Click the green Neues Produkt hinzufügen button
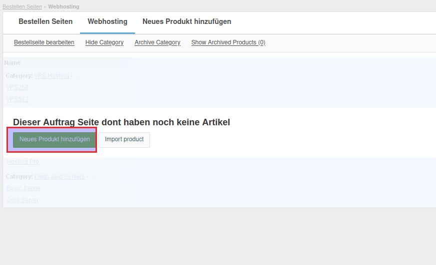Viewport: 436px width, 265px height. point(54,140)
